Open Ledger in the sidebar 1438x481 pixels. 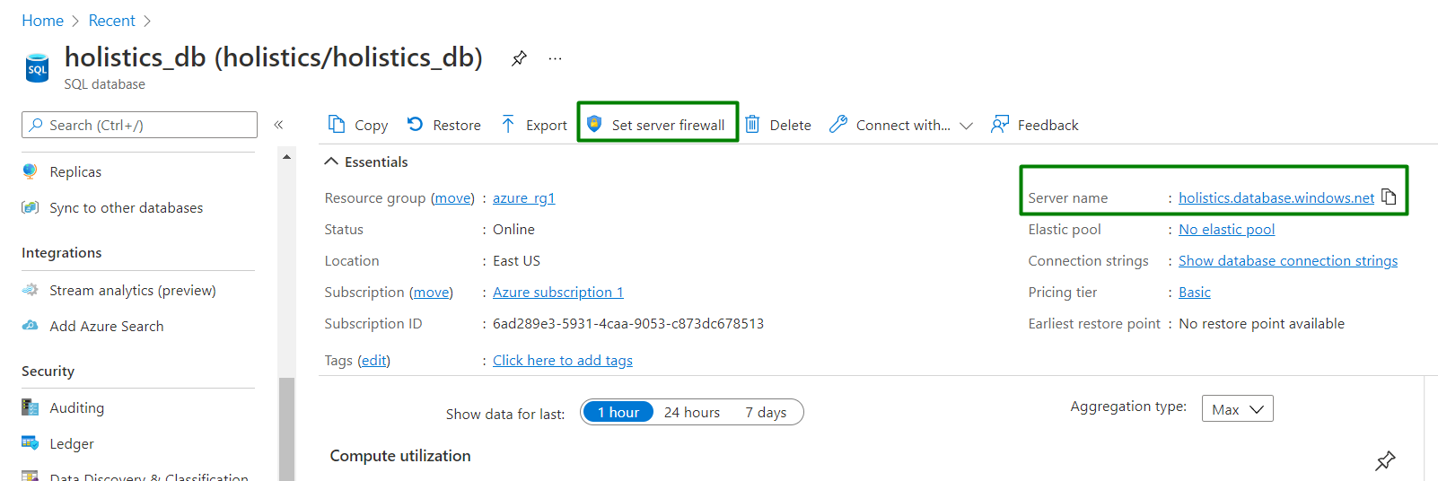pyautogui.click(x=72, y=443)
